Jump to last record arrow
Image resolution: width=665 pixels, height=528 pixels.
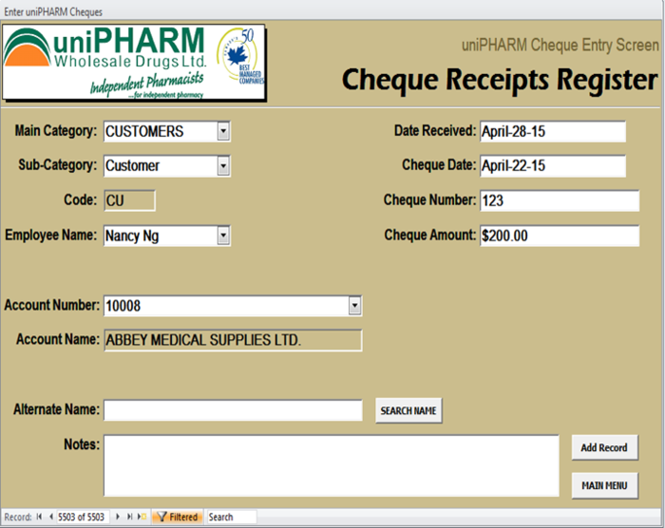pos(130,517)
